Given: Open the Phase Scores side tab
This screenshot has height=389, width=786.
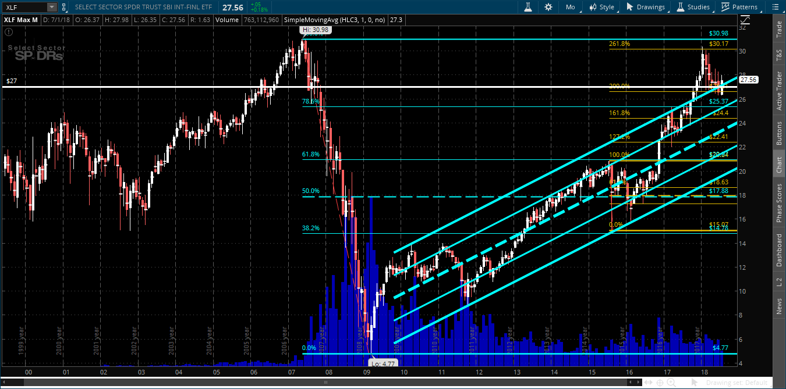Looking at the screenshot, I should 779,203.
